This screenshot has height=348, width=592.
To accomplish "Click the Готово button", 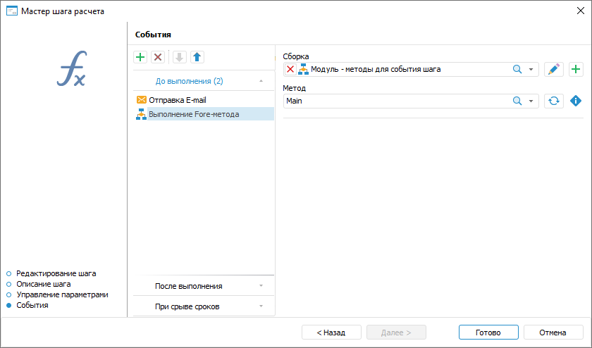I will click(488, 333).
